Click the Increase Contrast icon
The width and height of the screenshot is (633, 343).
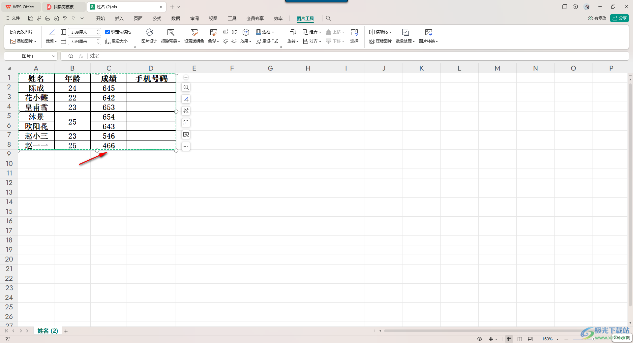pyautogui.click(x=226, y=32)
